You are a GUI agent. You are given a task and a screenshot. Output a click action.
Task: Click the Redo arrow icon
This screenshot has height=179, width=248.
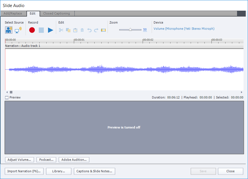click(x=96, y=30)
